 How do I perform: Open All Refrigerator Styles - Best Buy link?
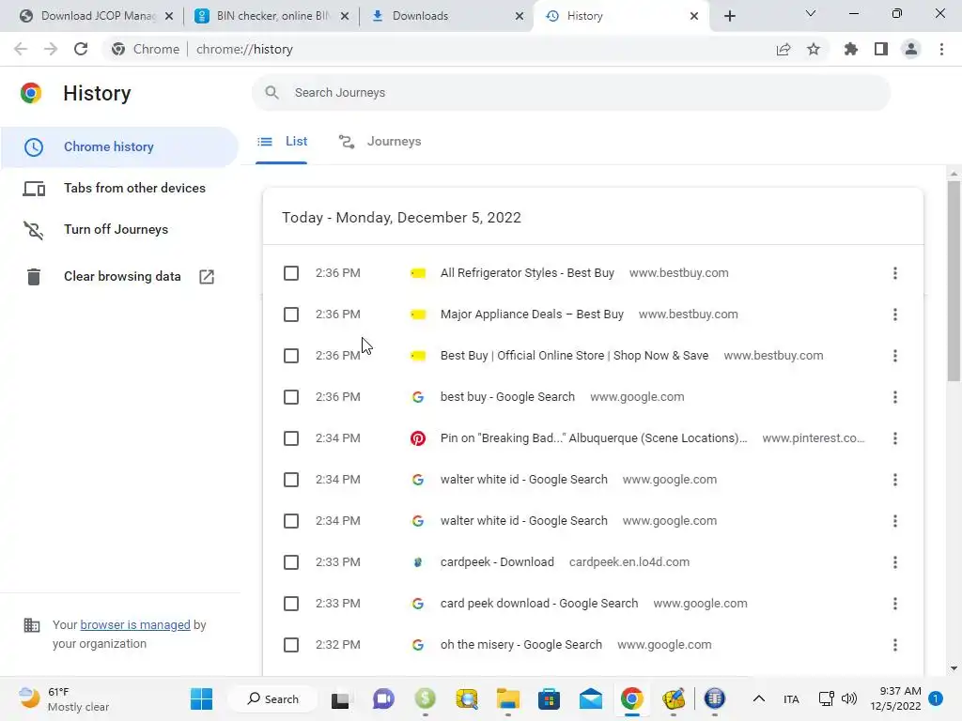coord(527,273)
